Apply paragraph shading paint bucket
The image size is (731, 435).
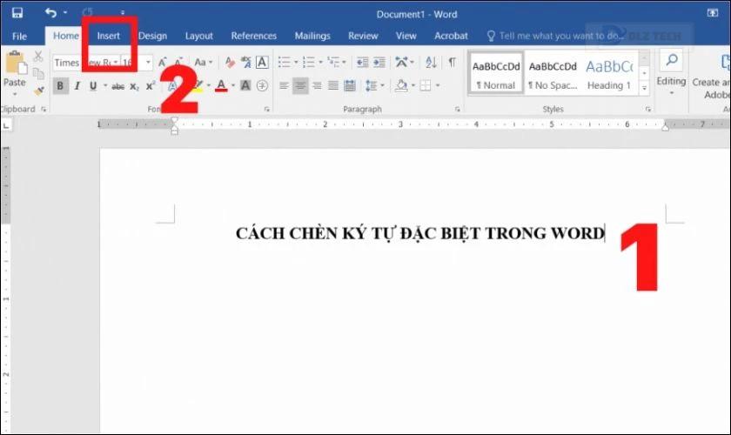coord(401,86)
